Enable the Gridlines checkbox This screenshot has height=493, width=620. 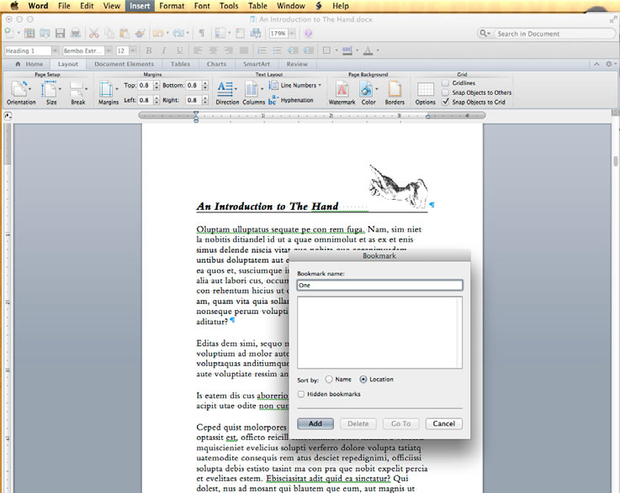[x=446, y=83]
